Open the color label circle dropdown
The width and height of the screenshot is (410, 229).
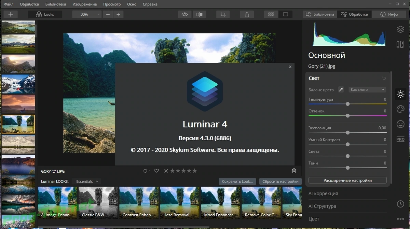(147, 171)
